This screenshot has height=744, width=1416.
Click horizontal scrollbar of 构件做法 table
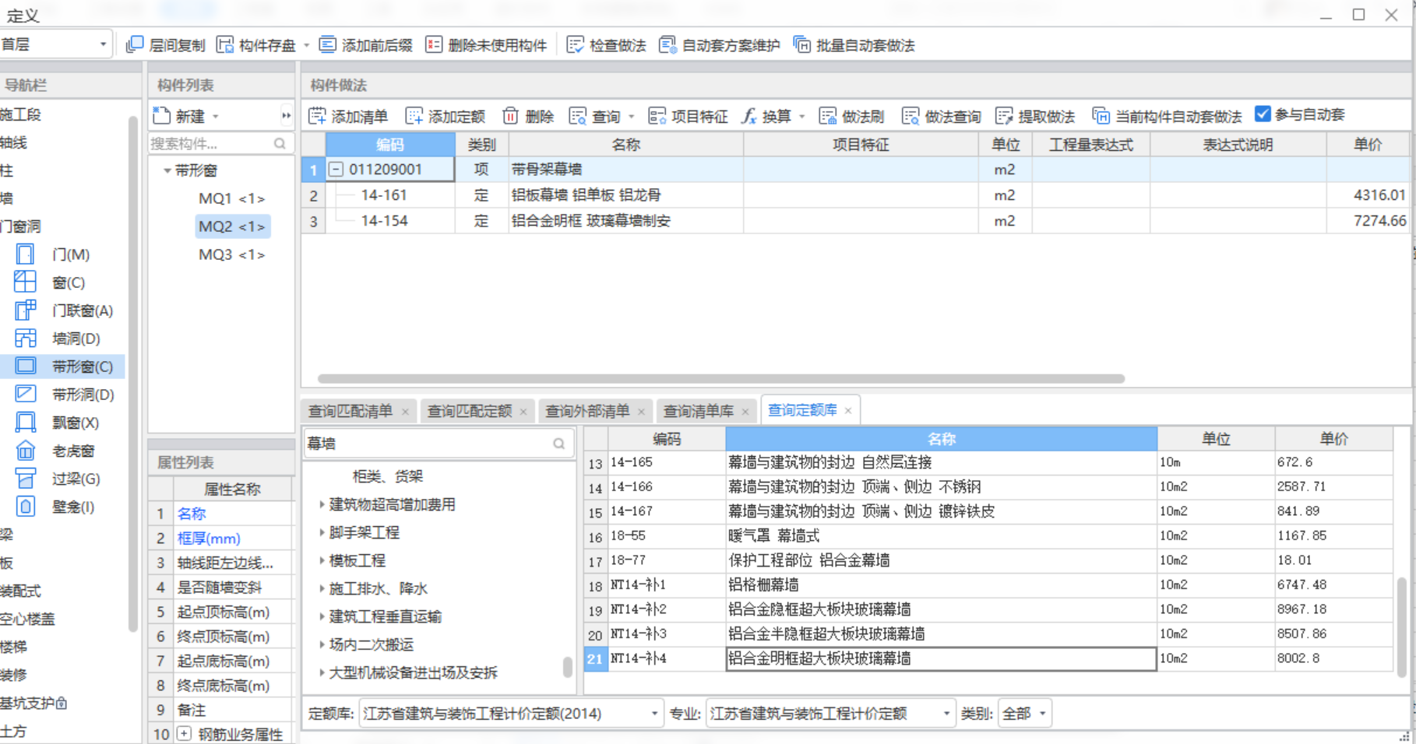coord(721,379)
